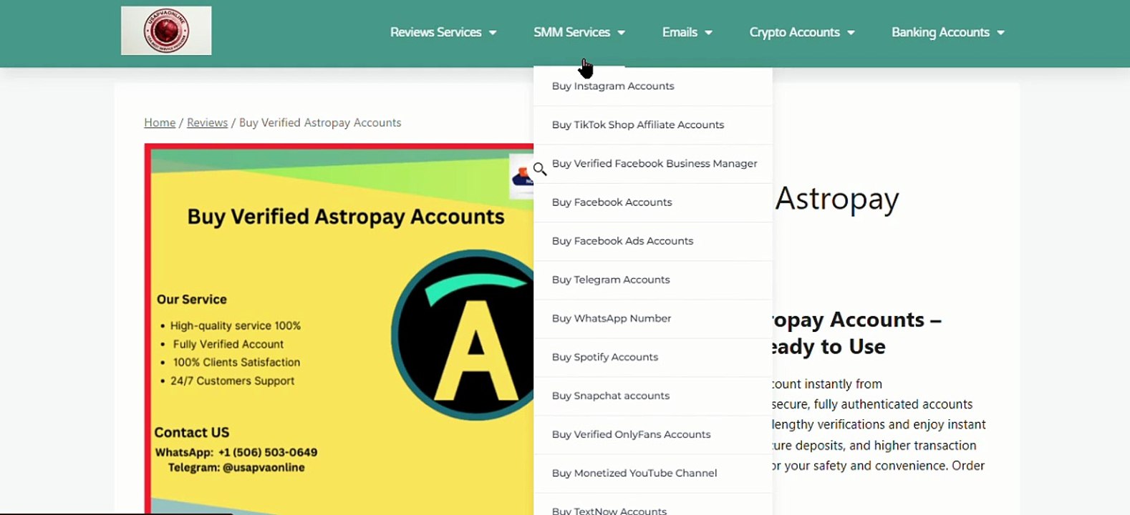Choose Buy Verified OnlyFans Accounts

click(652, 434)
